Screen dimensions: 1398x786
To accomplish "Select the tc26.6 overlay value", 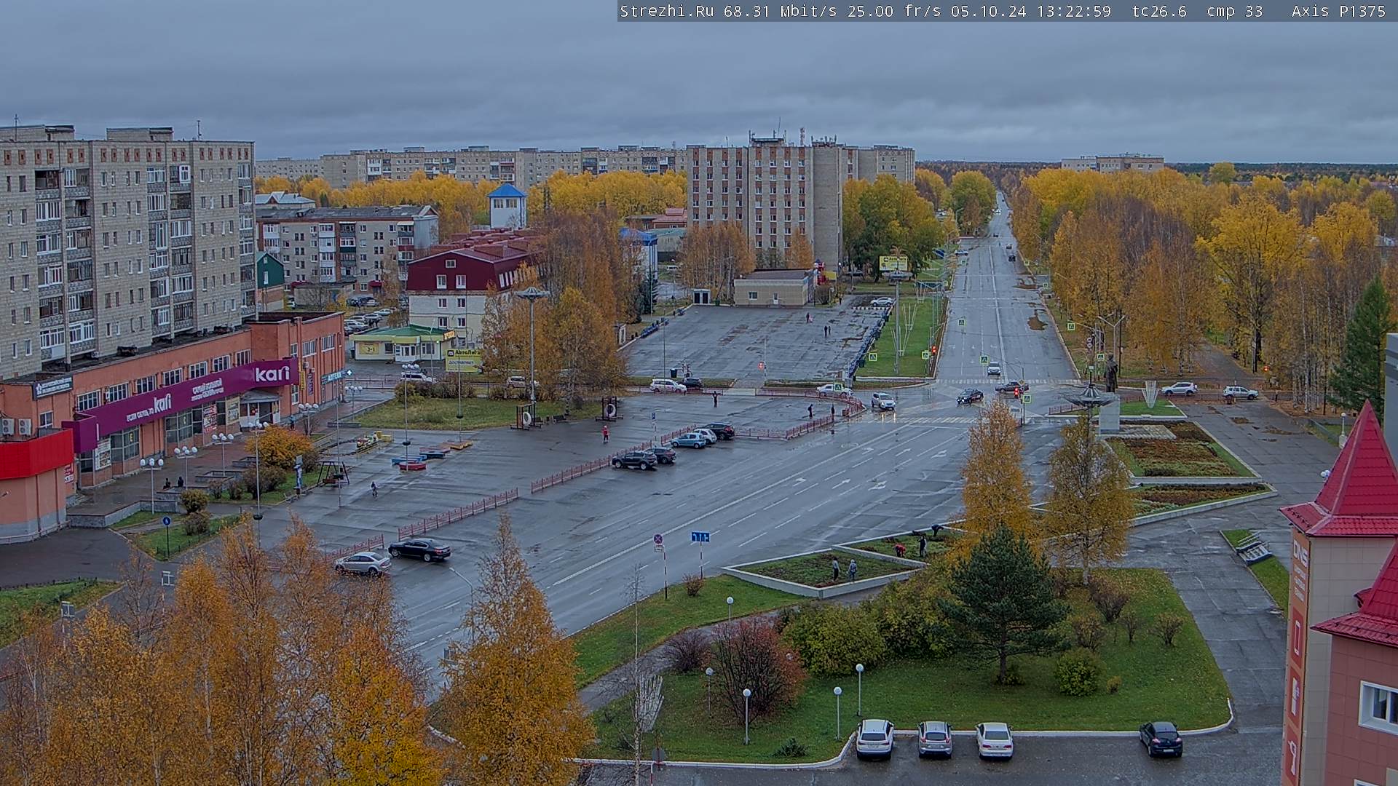I will (1159, 11).
